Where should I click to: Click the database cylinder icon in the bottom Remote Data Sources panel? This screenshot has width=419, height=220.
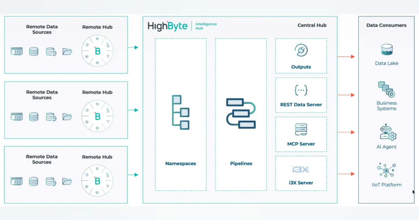click(34, 181)
